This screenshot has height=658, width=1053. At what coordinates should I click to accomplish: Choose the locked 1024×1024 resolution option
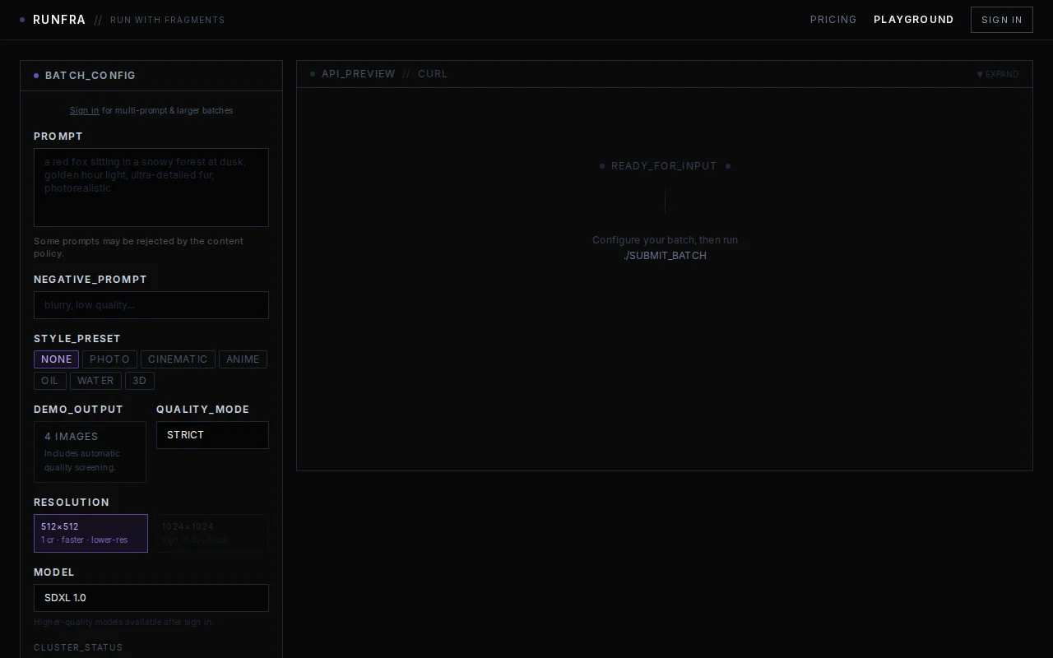pyautogui.click(x=211, y=533)
